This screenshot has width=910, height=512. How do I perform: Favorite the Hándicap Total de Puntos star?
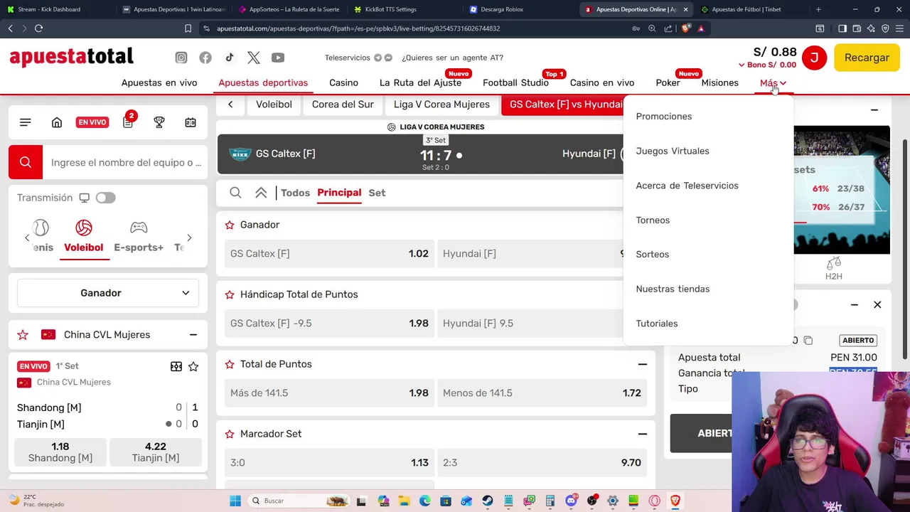[x=230, y=294]
